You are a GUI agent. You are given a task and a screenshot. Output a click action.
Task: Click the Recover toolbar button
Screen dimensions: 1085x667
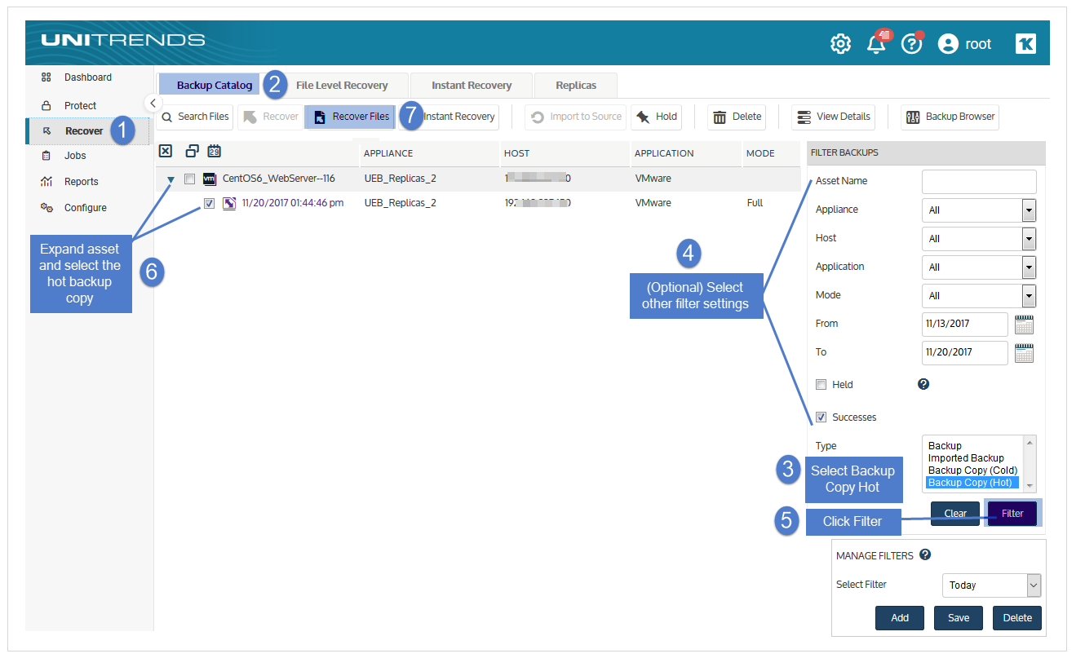(x=270, y=117)
